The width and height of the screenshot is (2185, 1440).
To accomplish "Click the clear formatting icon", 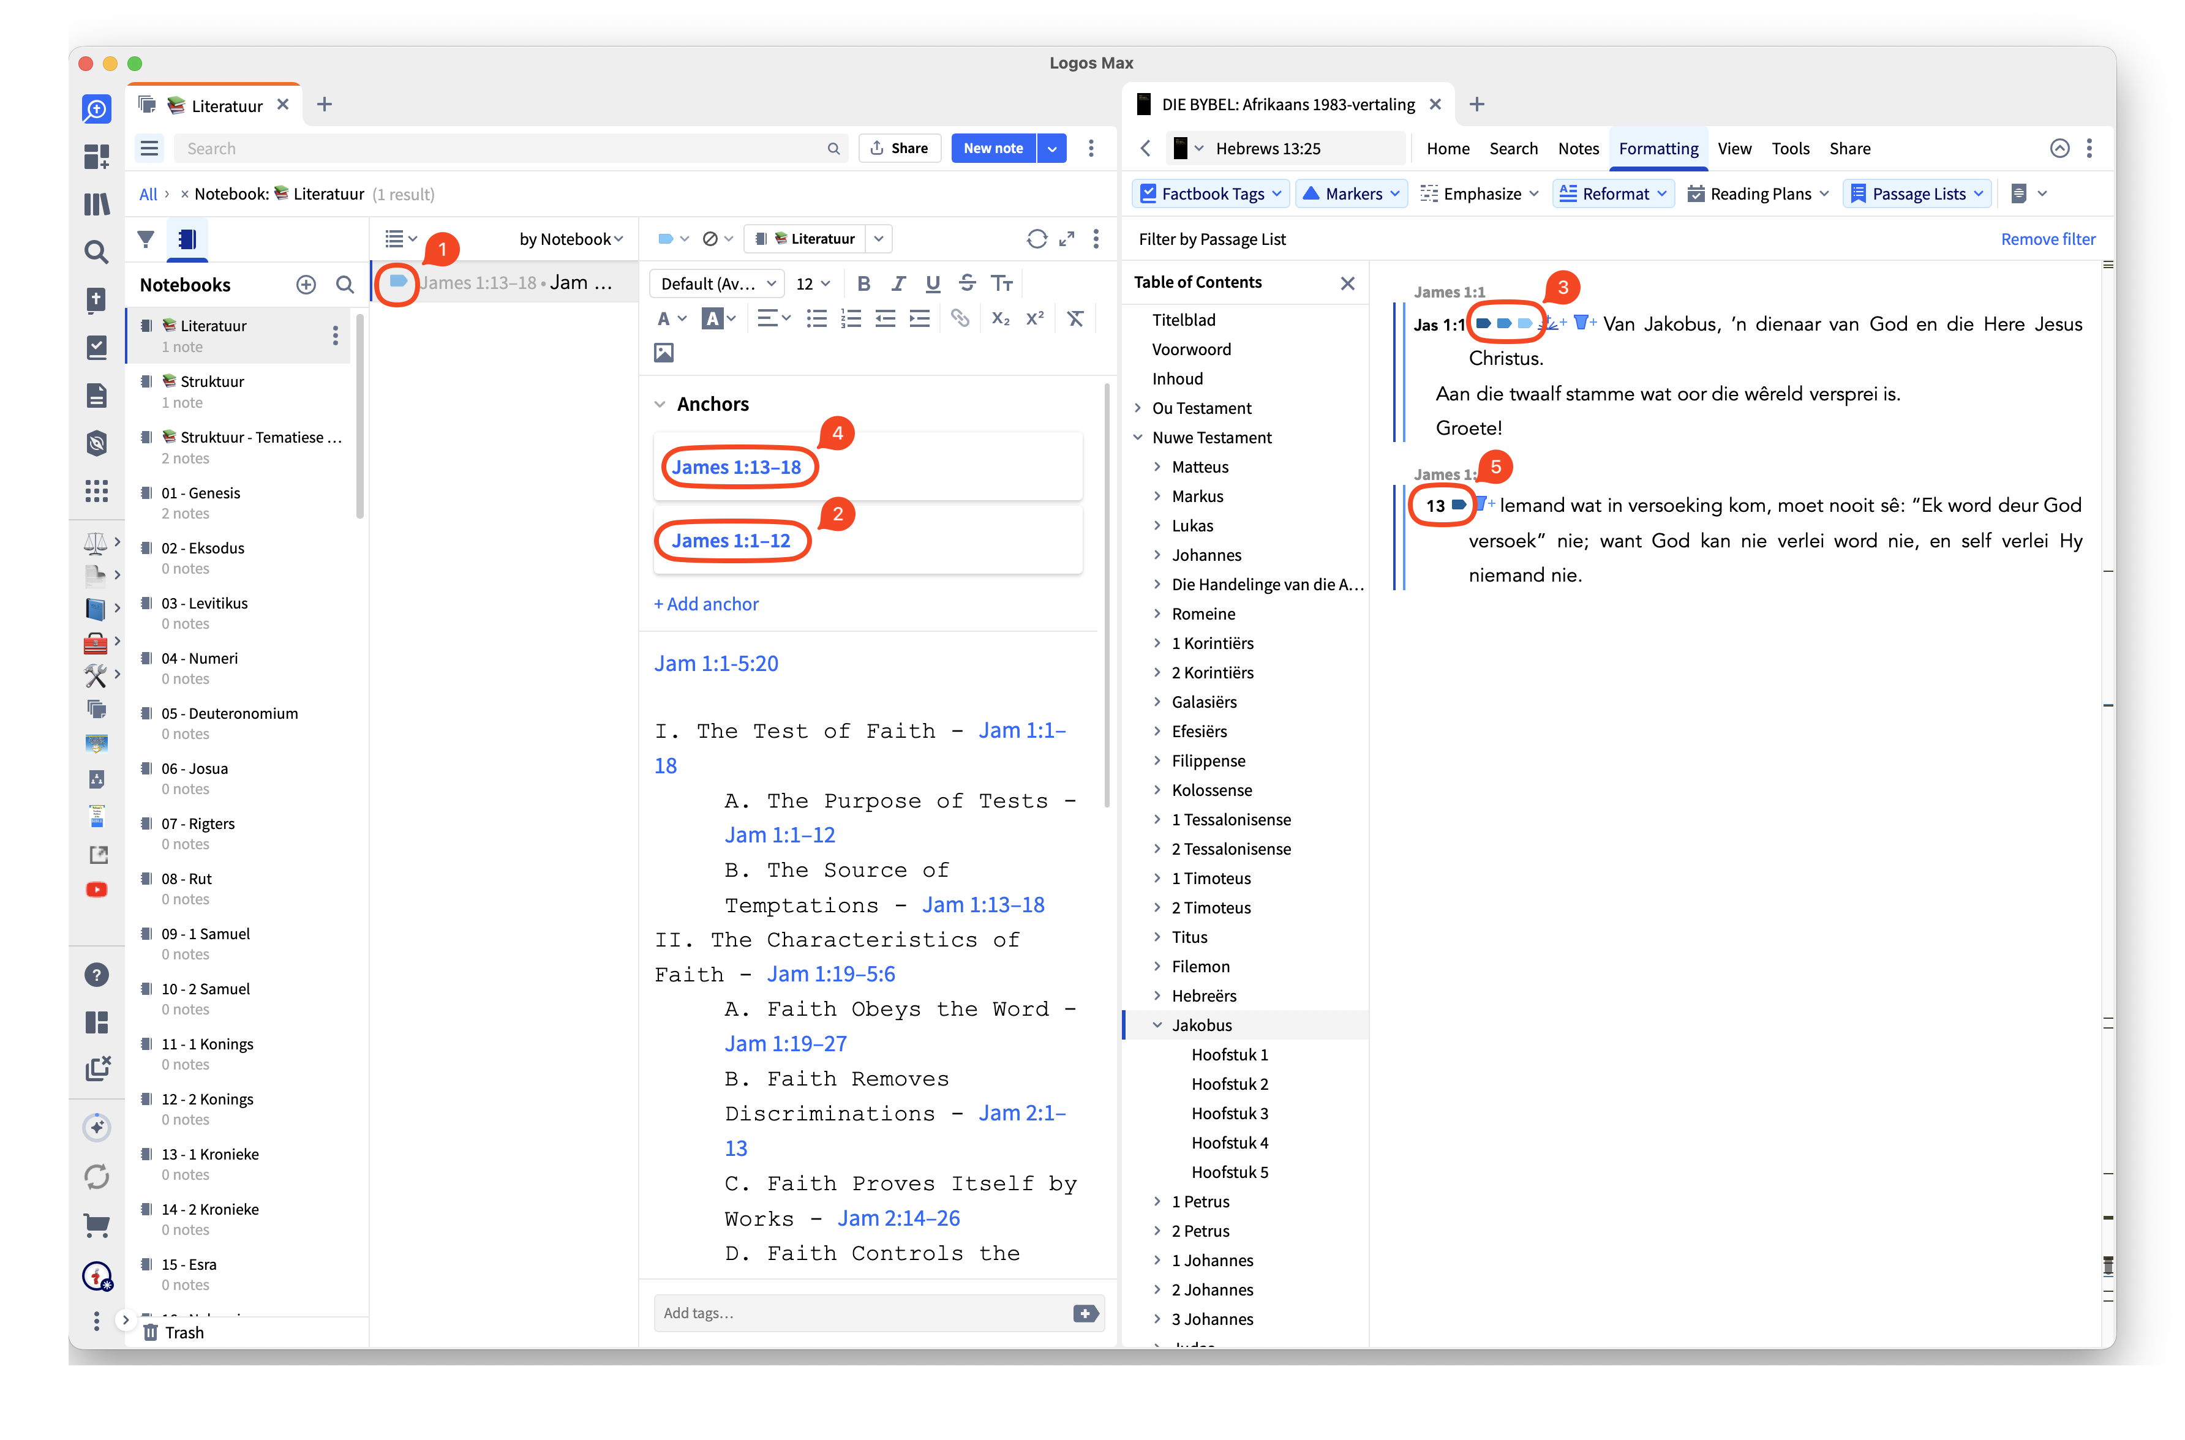I will tap(1075, 318).
